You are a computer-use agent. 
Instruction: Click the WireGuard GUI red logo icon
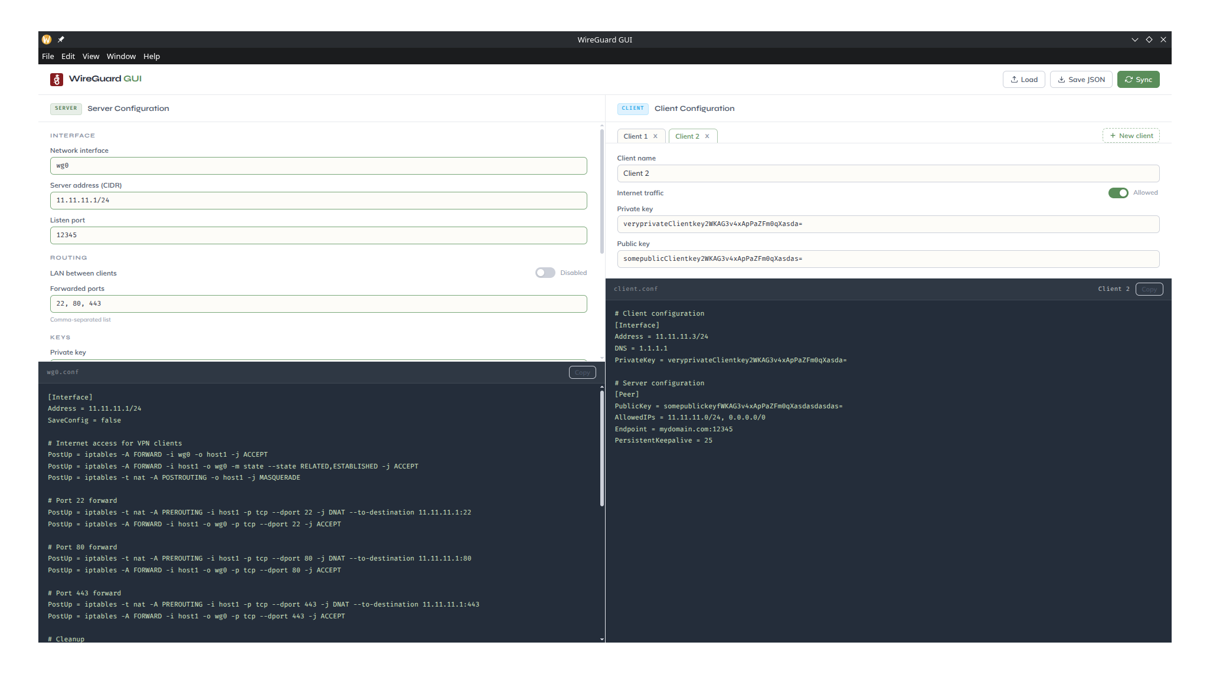(x=57, y=80)
